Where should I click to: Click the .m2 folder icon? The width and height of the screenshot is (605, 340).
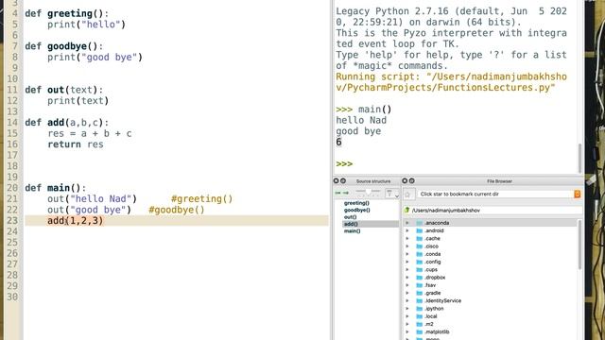(420, 324)
